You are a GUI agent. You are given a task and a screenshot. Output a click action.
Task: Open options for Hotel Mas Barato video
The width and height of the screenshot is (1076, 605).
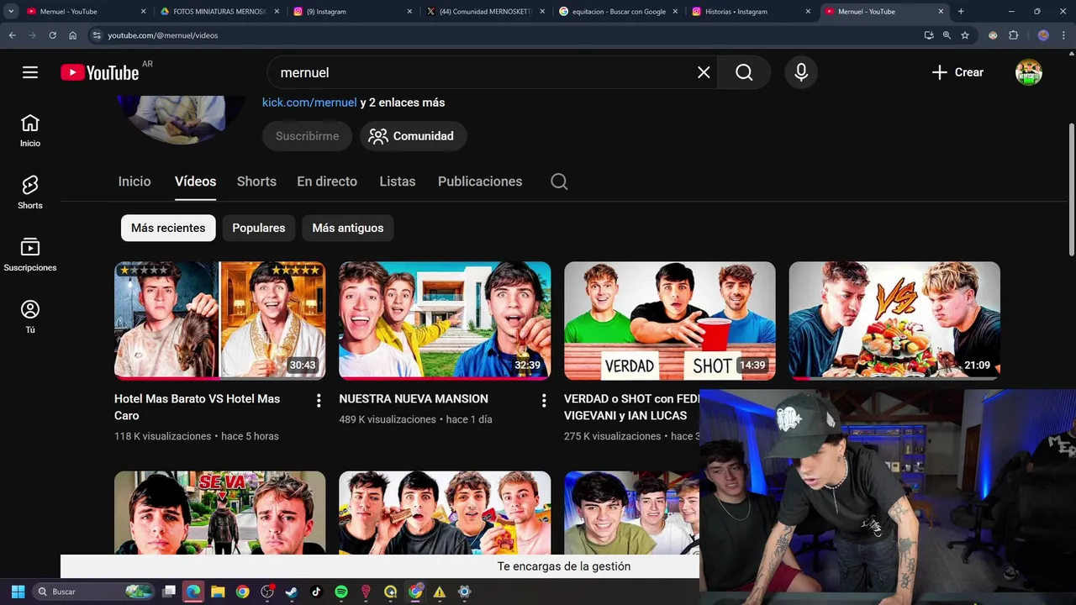[319, 401]
